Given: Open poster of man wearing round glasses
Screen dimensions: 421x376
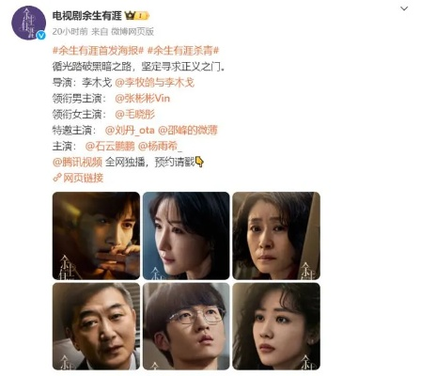Looking at the screenshot, I should 186,326.
